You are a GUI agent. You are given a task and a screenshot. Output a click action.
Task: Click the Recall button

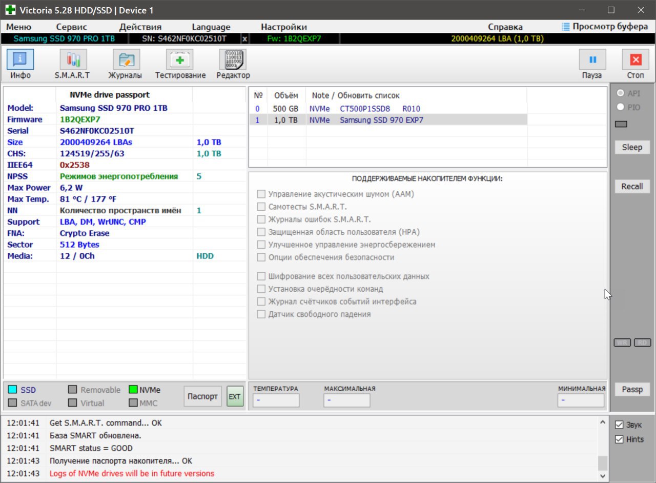(x=632, y=186)
